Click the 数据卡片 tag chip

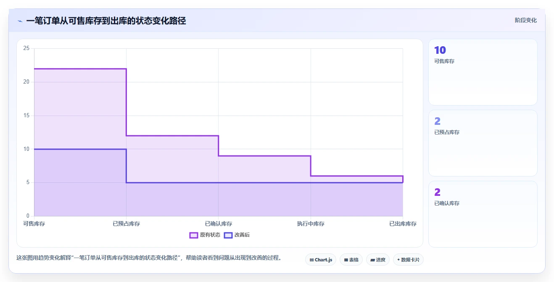click(x=408, y=260)
